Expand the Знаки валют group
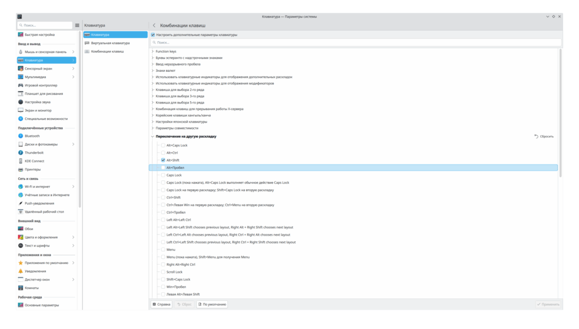This screenshot has width=579, height=329. [153, 71]
